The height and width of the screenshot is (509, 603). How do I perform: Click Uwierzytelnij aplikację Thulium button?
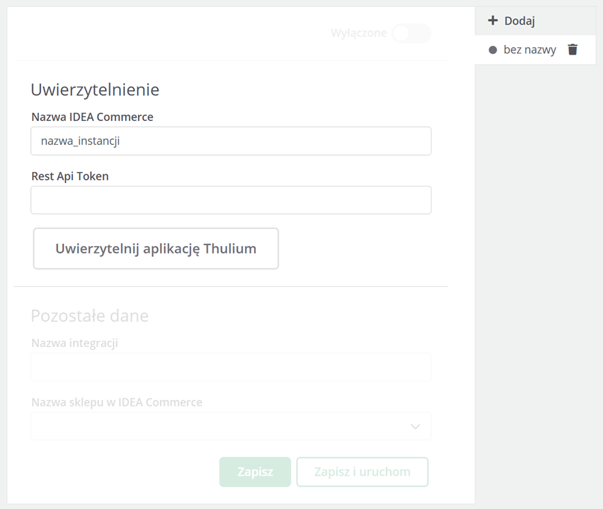point(156,249)
